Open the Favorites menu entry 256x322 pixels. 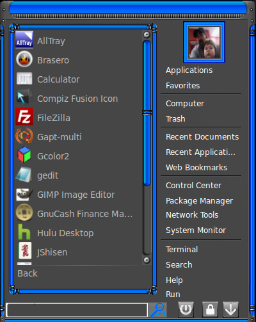pyautogui.click(x=183, y=86)
